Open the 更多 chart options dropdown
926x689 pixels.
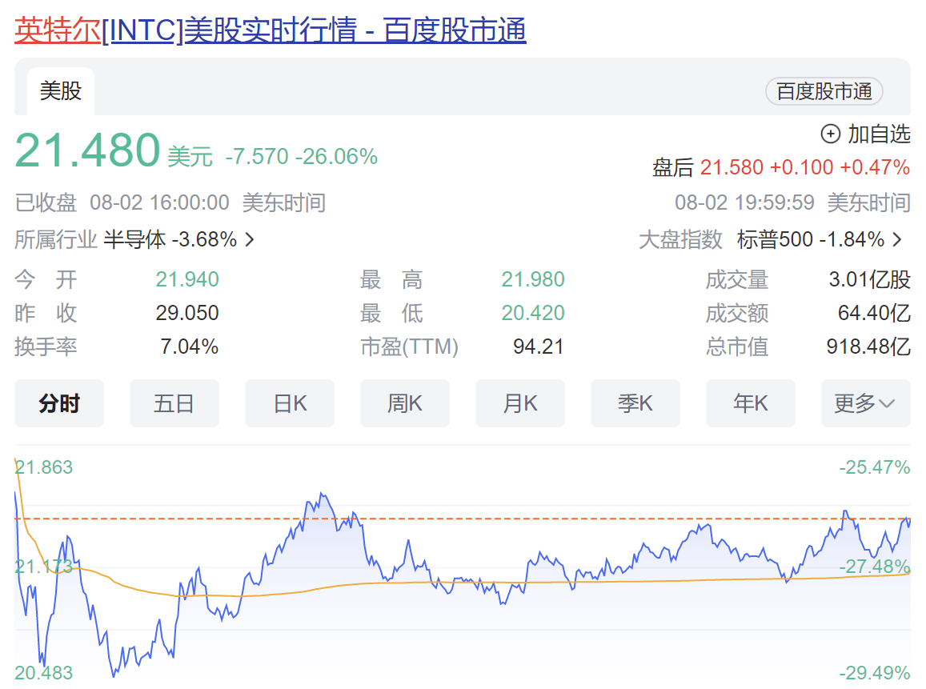click(x=866, y=403)
